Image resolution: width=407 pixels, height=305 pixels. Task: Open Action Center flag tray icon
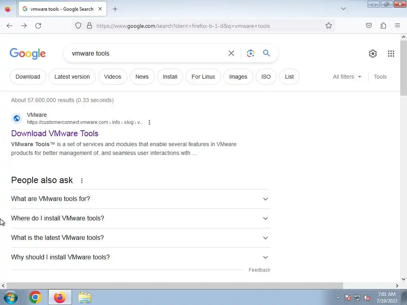(x=348, y=297)
